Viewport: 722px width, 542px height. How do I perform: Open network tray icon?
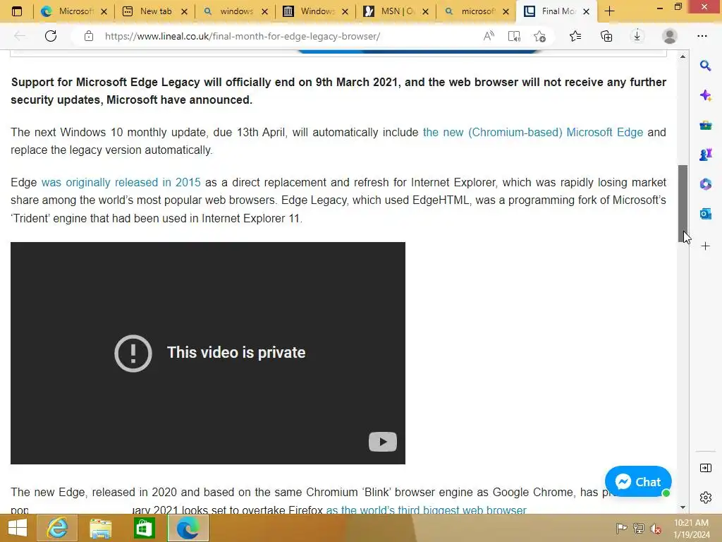[x=638, y=528]
